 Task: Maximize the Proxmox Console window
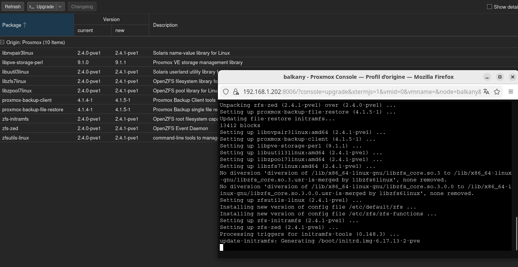tap(500, 77)
